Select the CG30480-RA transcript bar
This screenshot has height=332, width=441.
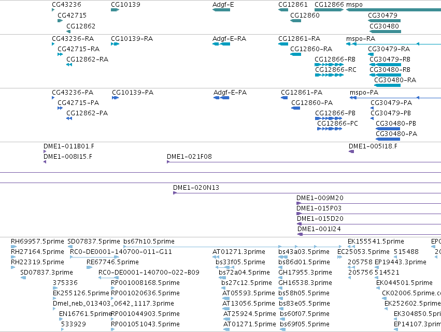tap(387, 85)
